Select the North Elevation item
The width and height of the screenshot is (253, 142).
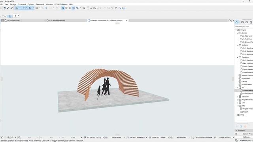coord(246,66)
